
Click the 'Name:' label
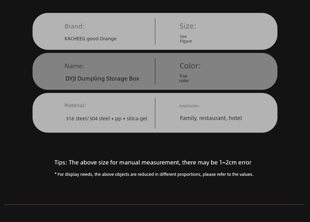coord(74,66)
